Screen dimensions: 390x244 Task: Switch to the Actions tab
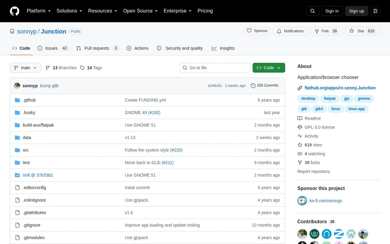[x=137, y=48]
